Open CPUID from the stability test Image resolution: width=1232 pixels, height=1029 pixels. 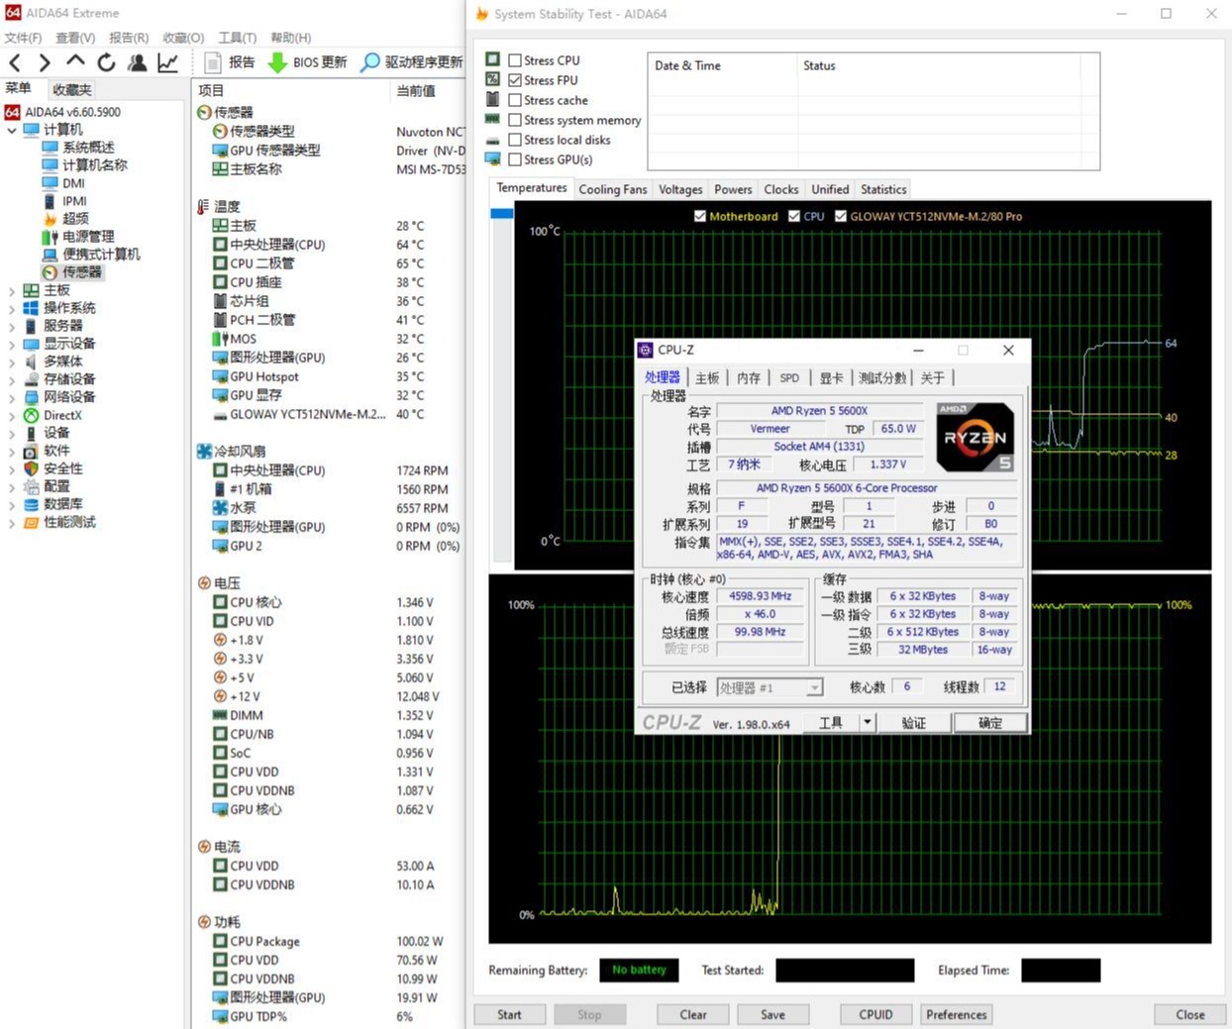coord(876,1014)
